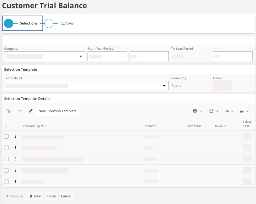Viewport: 256px width, 204px height.
Task: Change the page size 24 dropdown
Action: (229, 111)
